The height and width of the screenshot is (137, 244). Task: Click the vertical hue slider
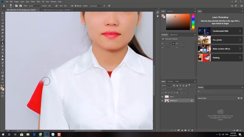point(193,22)
